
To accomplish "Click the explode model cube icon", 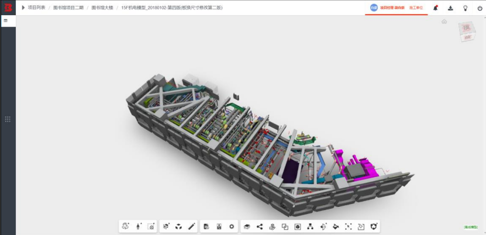I will 178,227.
